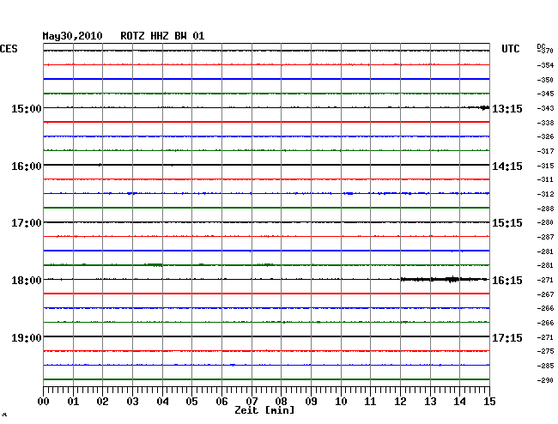The image size is (558, 424).
Task: Click minute axis label 05
Action: pos(191,402)
